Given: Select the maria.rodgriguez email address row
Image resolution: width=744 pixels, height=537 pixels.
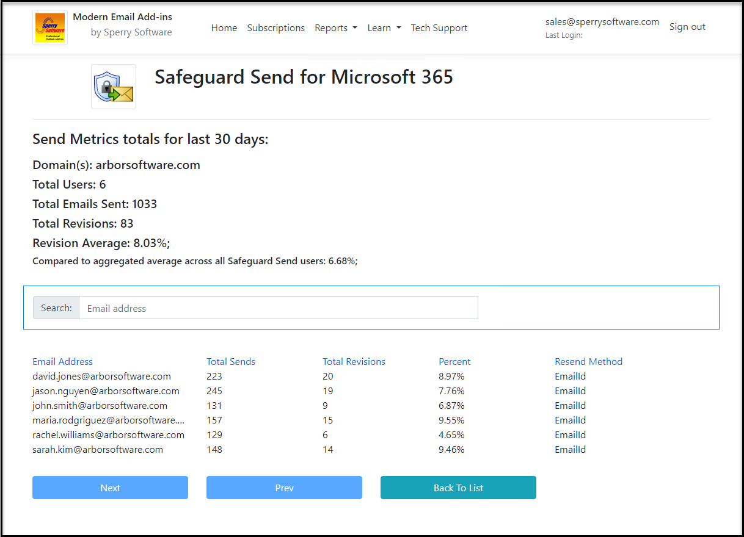Looking at the screenshot, I should click(x=109, y=420).
